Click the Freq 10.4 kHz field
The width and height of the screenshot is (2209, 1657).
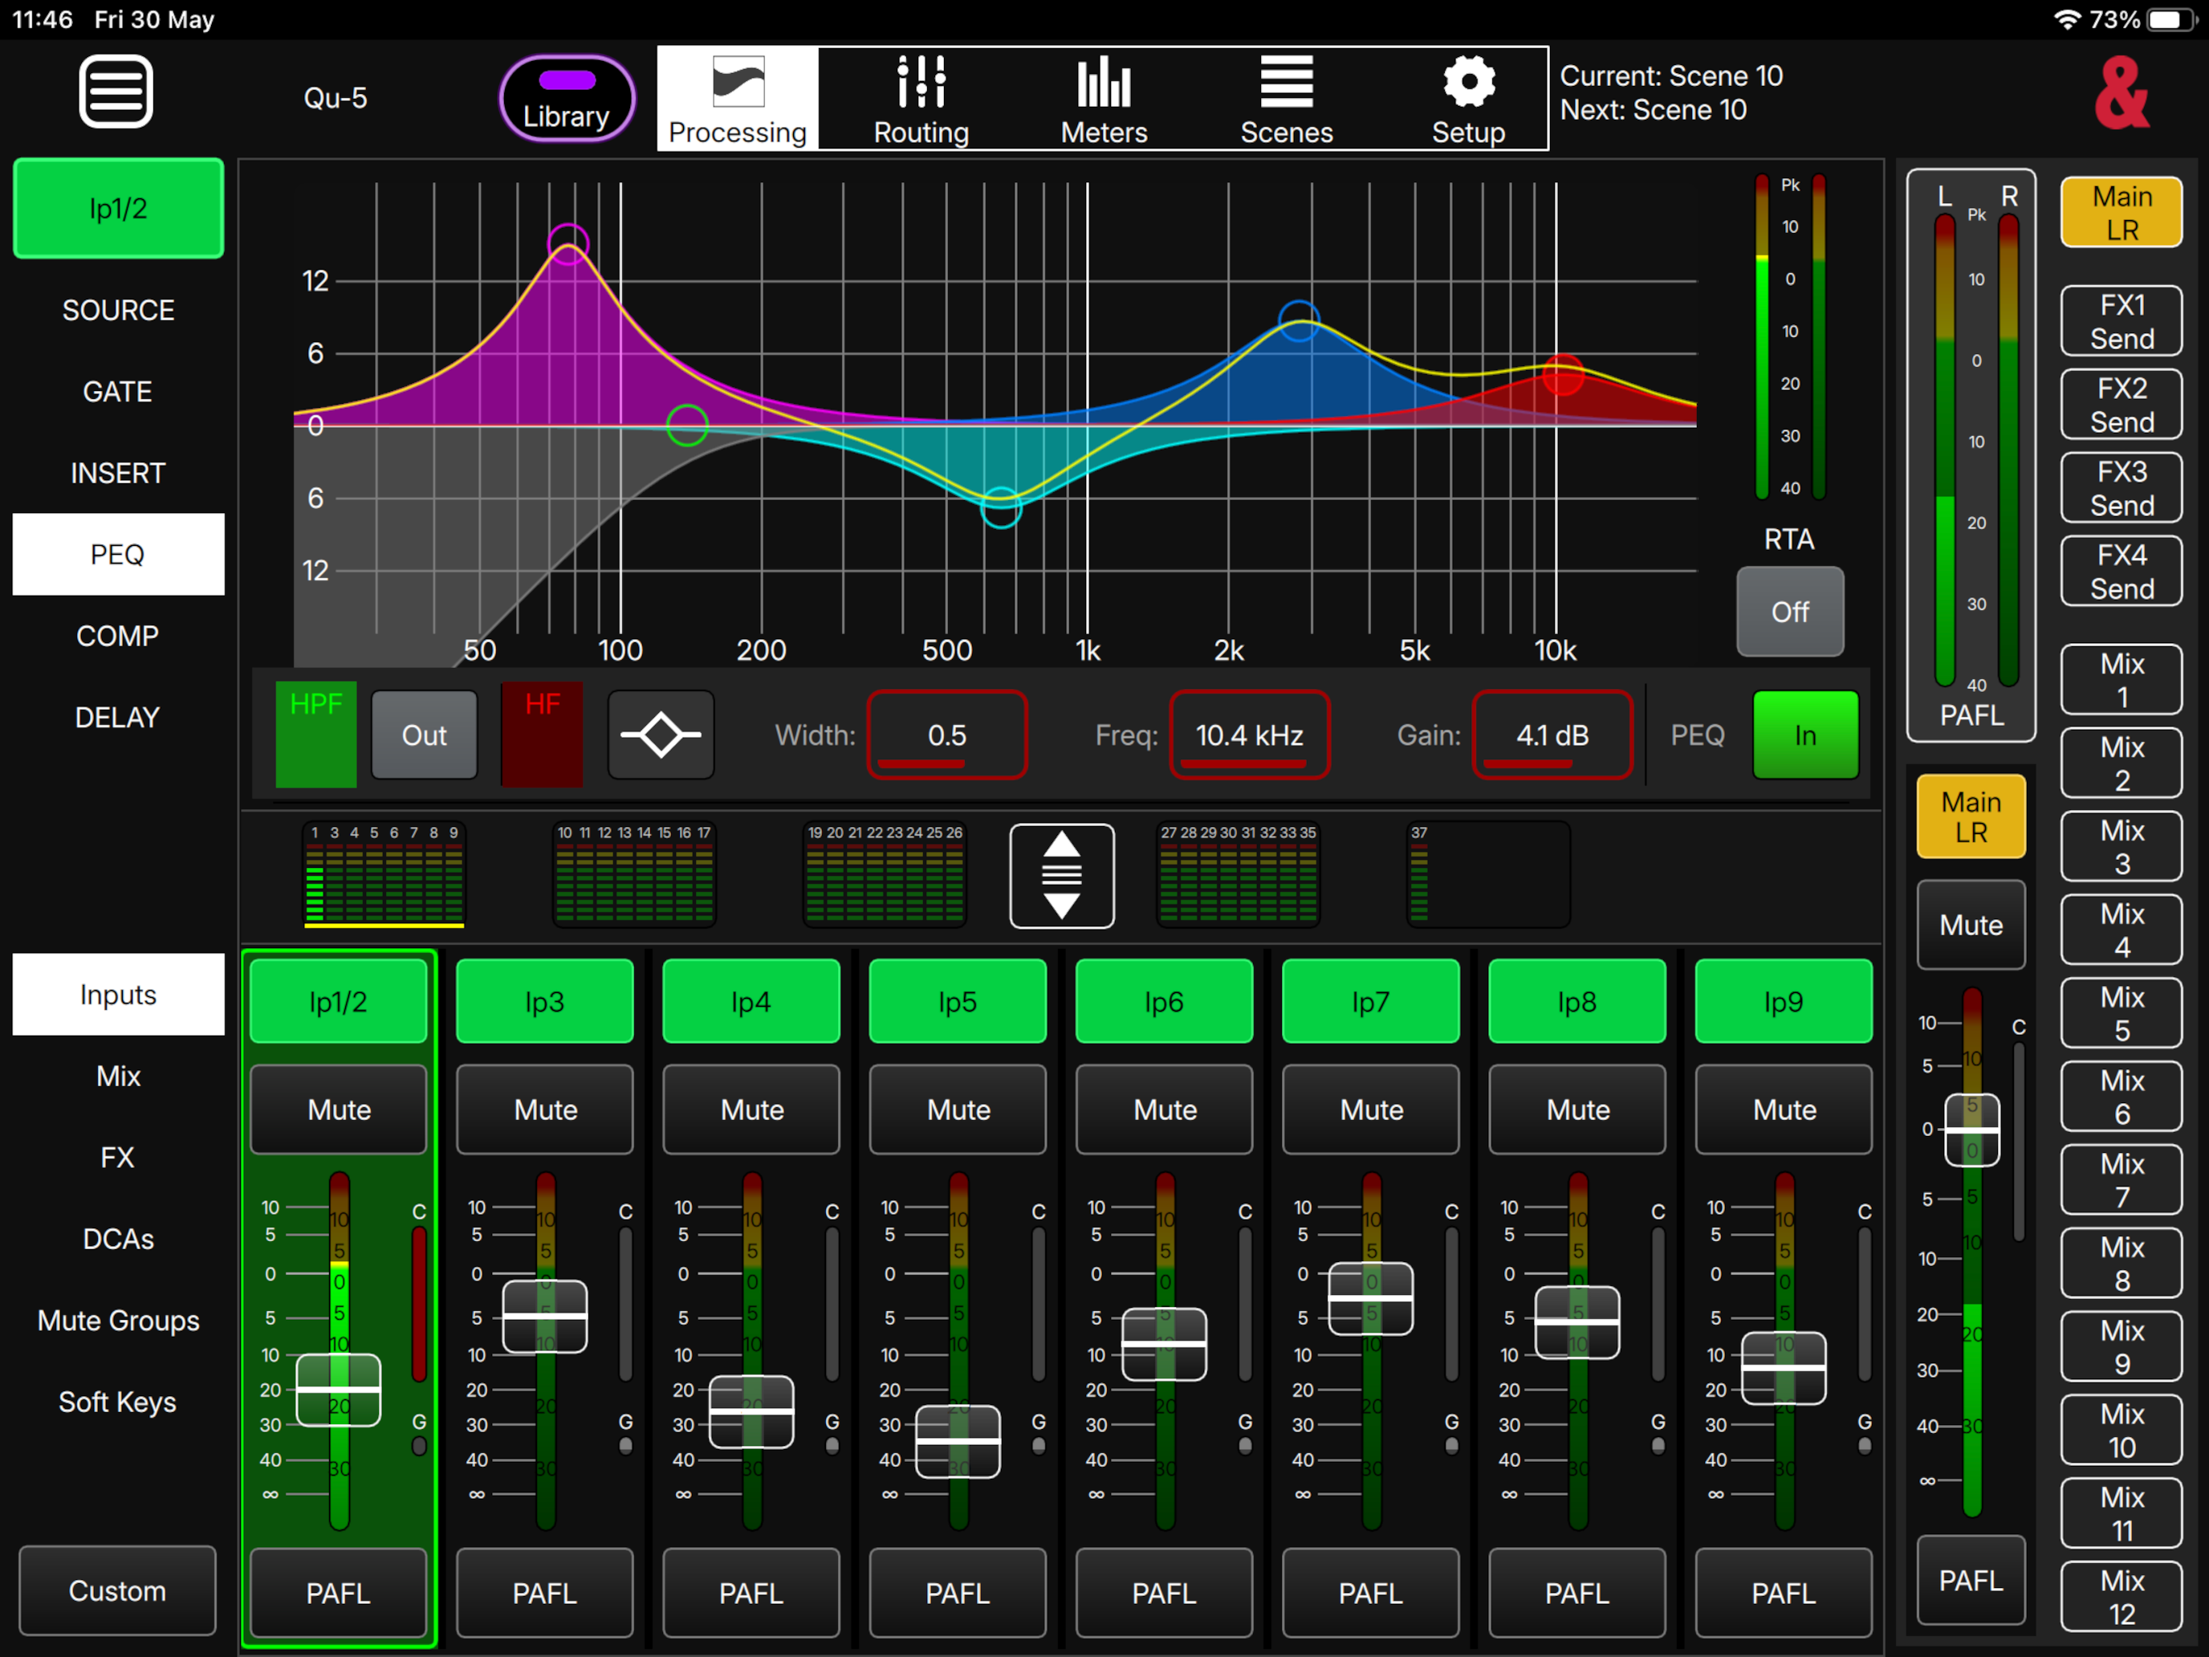point(1249,735)
